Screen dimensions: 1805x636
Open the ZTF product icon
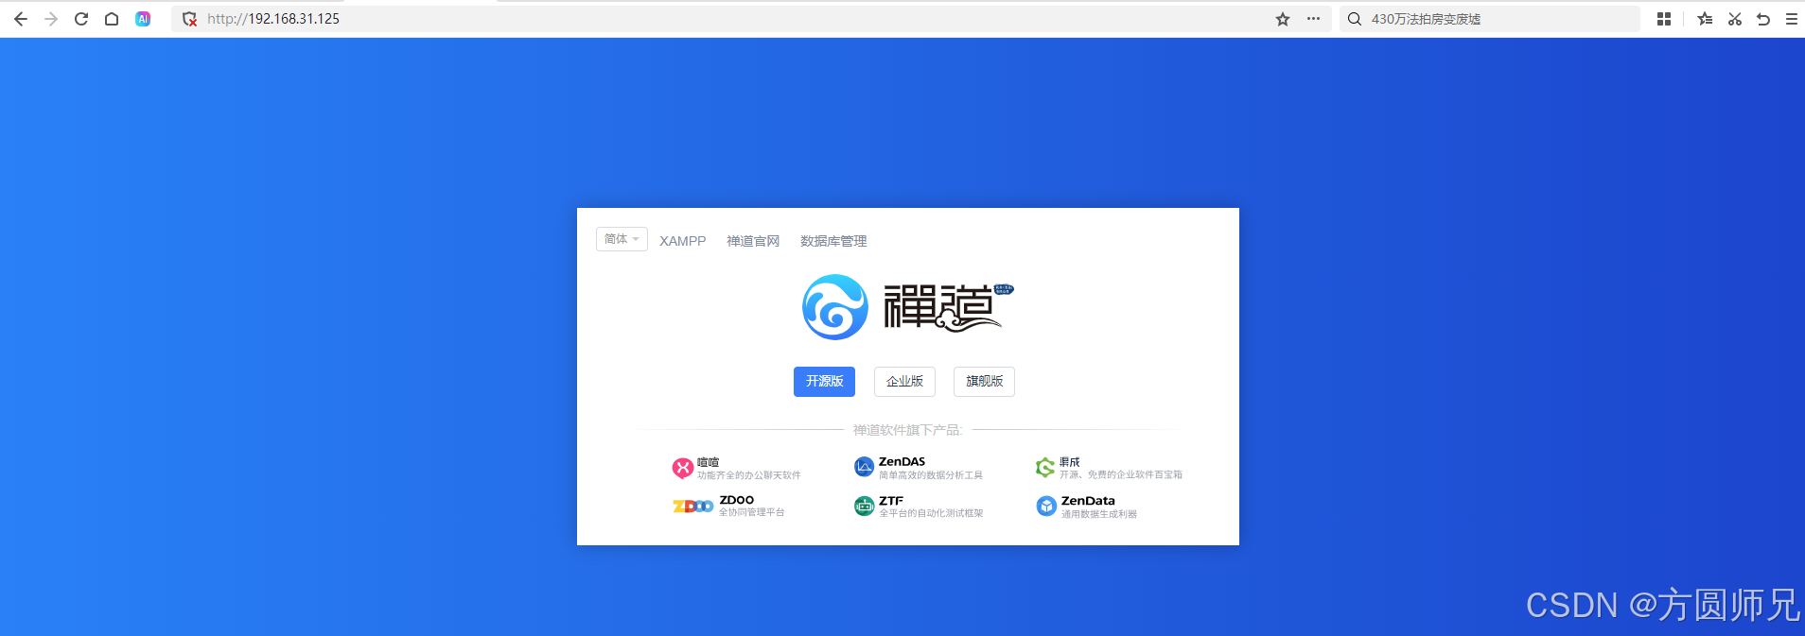pos(864,507)
